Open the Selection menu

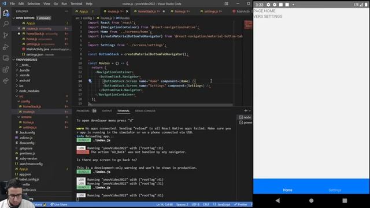[x=34, y=3]
